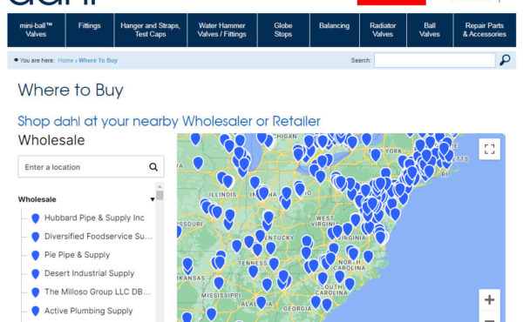Click red button in the header
The image size is (523, 322).
click(391, 3)
